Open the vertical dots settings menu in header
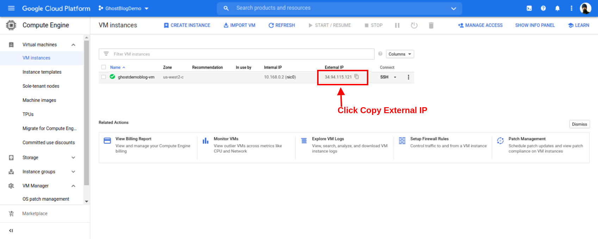 tap(572, 8)
